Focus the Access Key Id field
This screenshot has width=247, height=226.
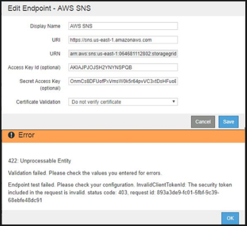[123, 67]
